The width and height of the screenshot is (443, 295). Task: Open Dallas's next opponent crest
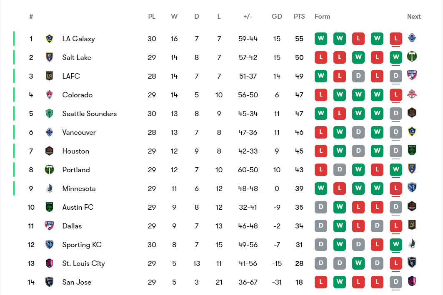[412, 226]
